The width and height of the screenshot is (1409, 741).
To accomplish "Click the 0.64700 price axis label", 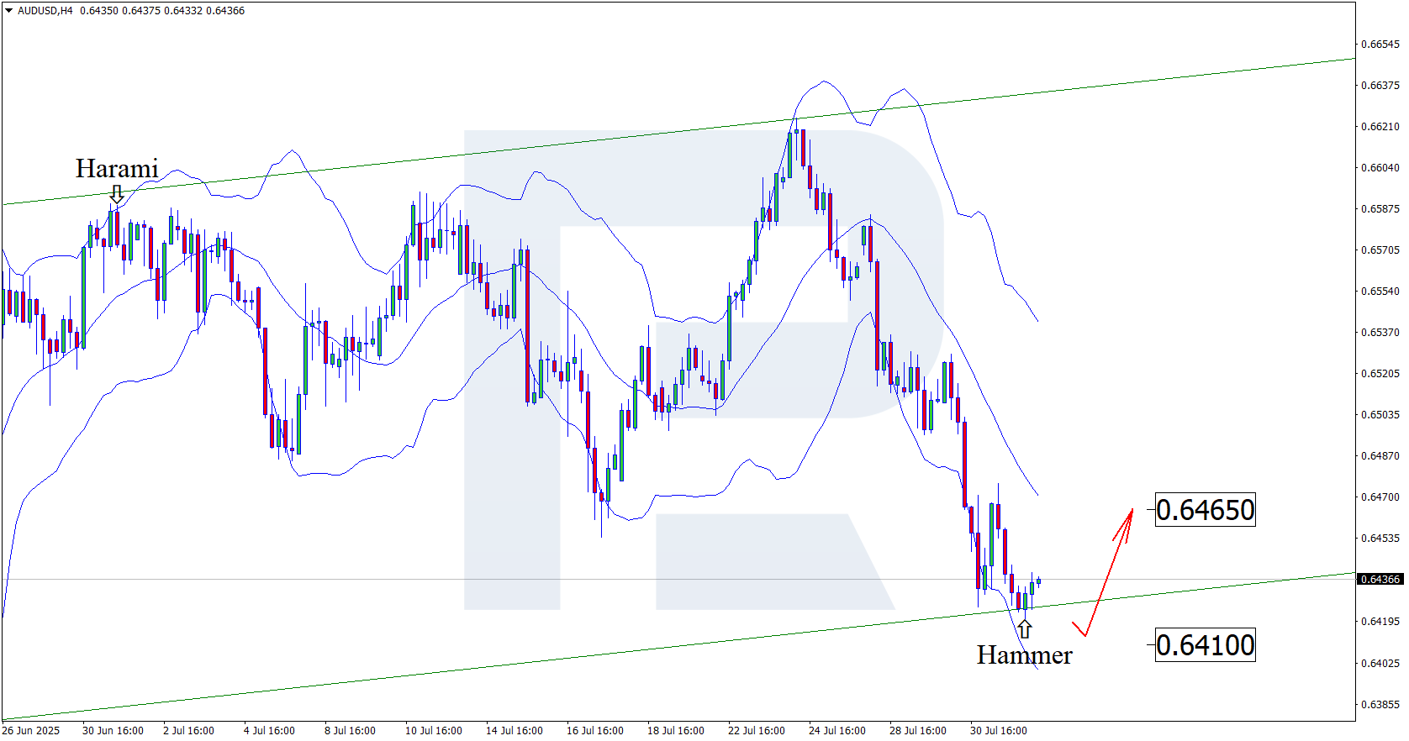I will (1380, 497).
